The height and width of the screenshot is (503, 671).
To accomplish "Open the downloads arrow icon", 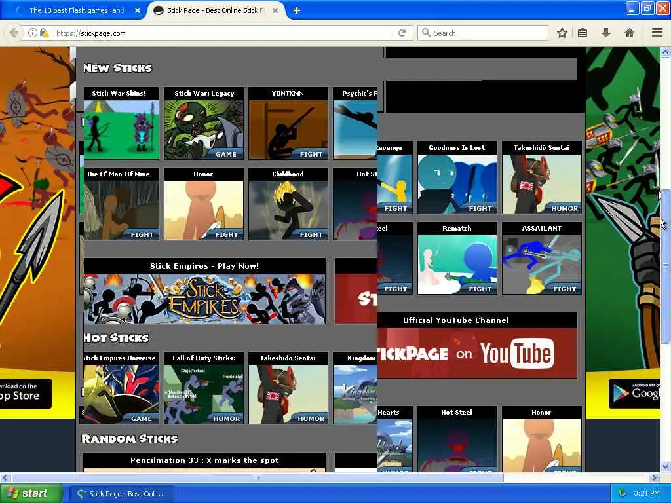I will [606, 33].
